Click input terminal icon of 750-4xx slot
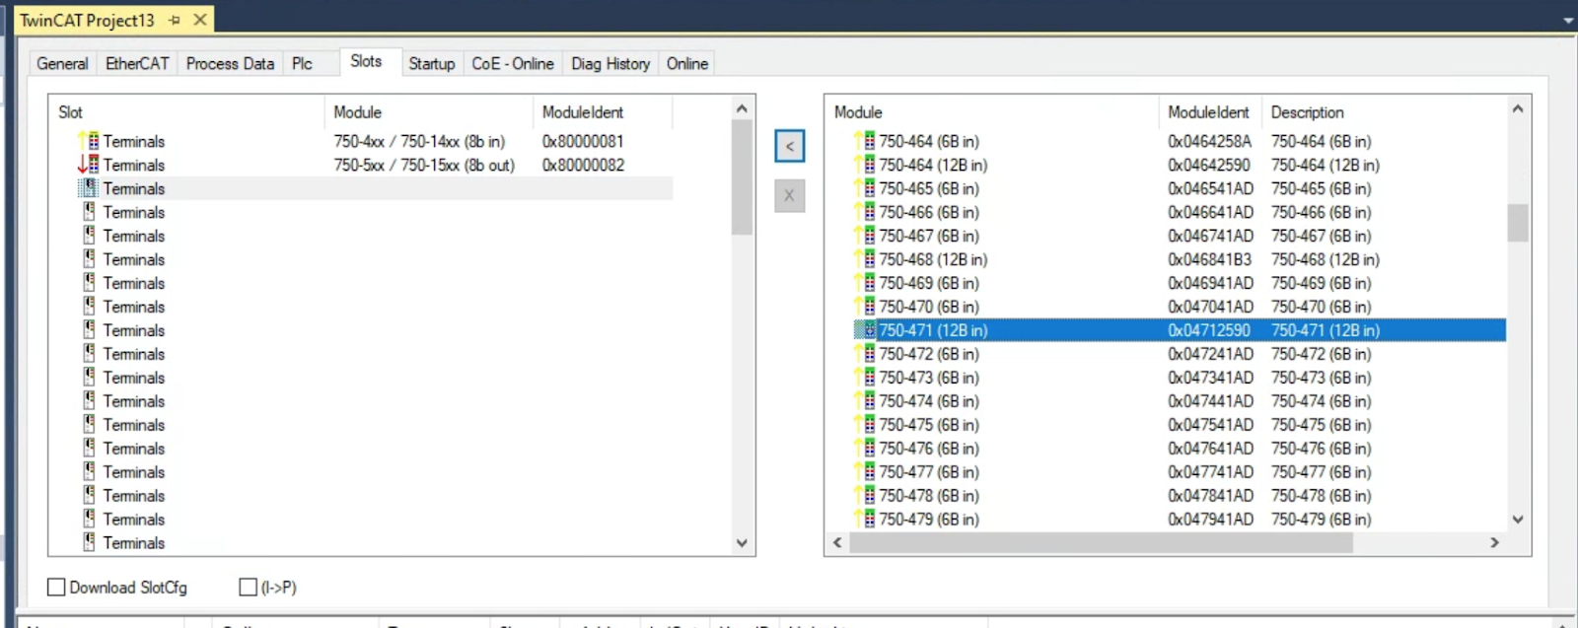This screenshot has width=1578, height=628. coord(89,141)
